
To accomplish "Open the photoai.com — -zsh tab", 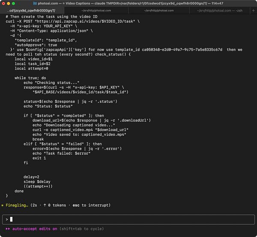I will 220,10.
